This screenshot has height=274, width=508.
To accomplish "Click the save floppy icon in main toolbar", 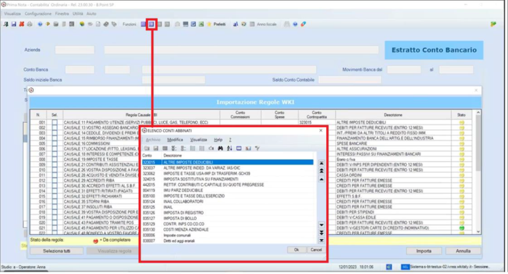I will coord(13,24).
